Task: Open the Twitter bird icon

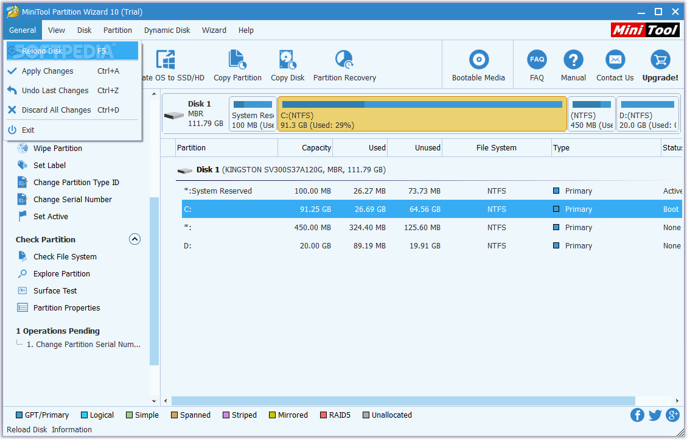Action: 655,415
